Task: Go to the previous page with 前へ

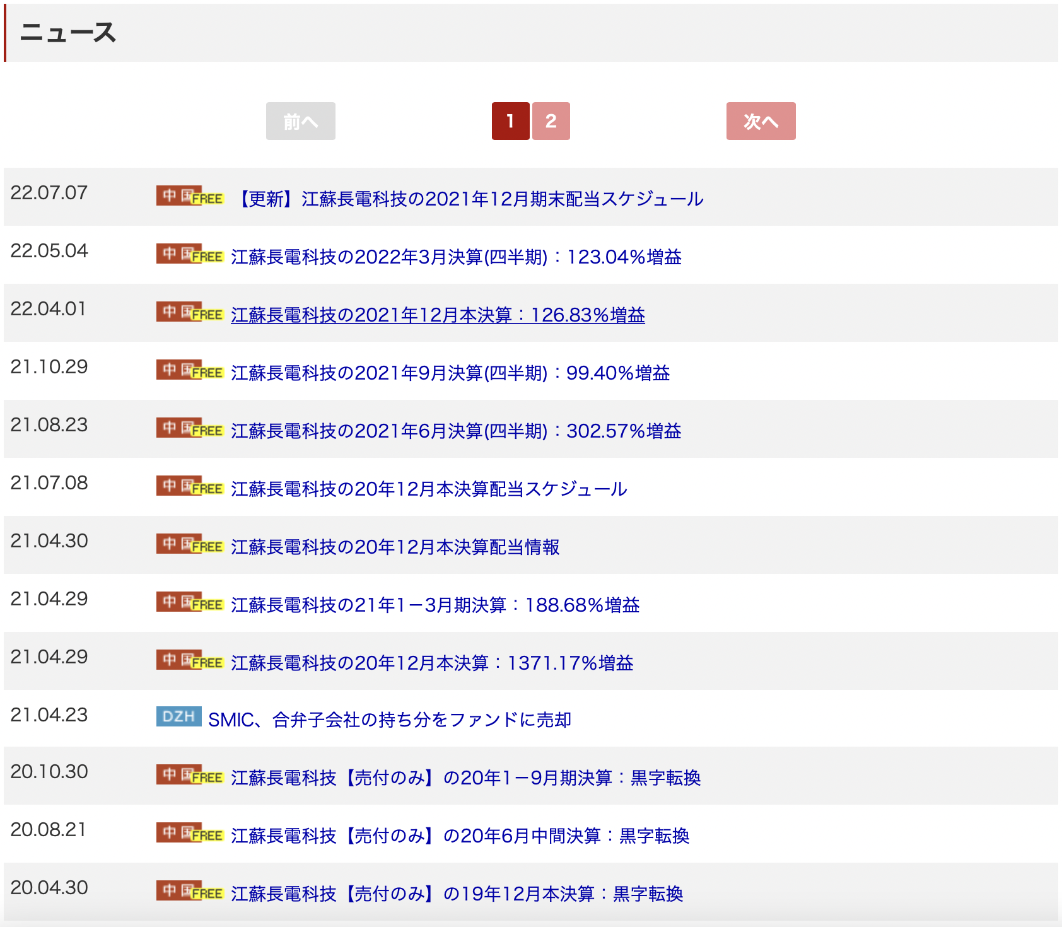Action: click(301, 121)
